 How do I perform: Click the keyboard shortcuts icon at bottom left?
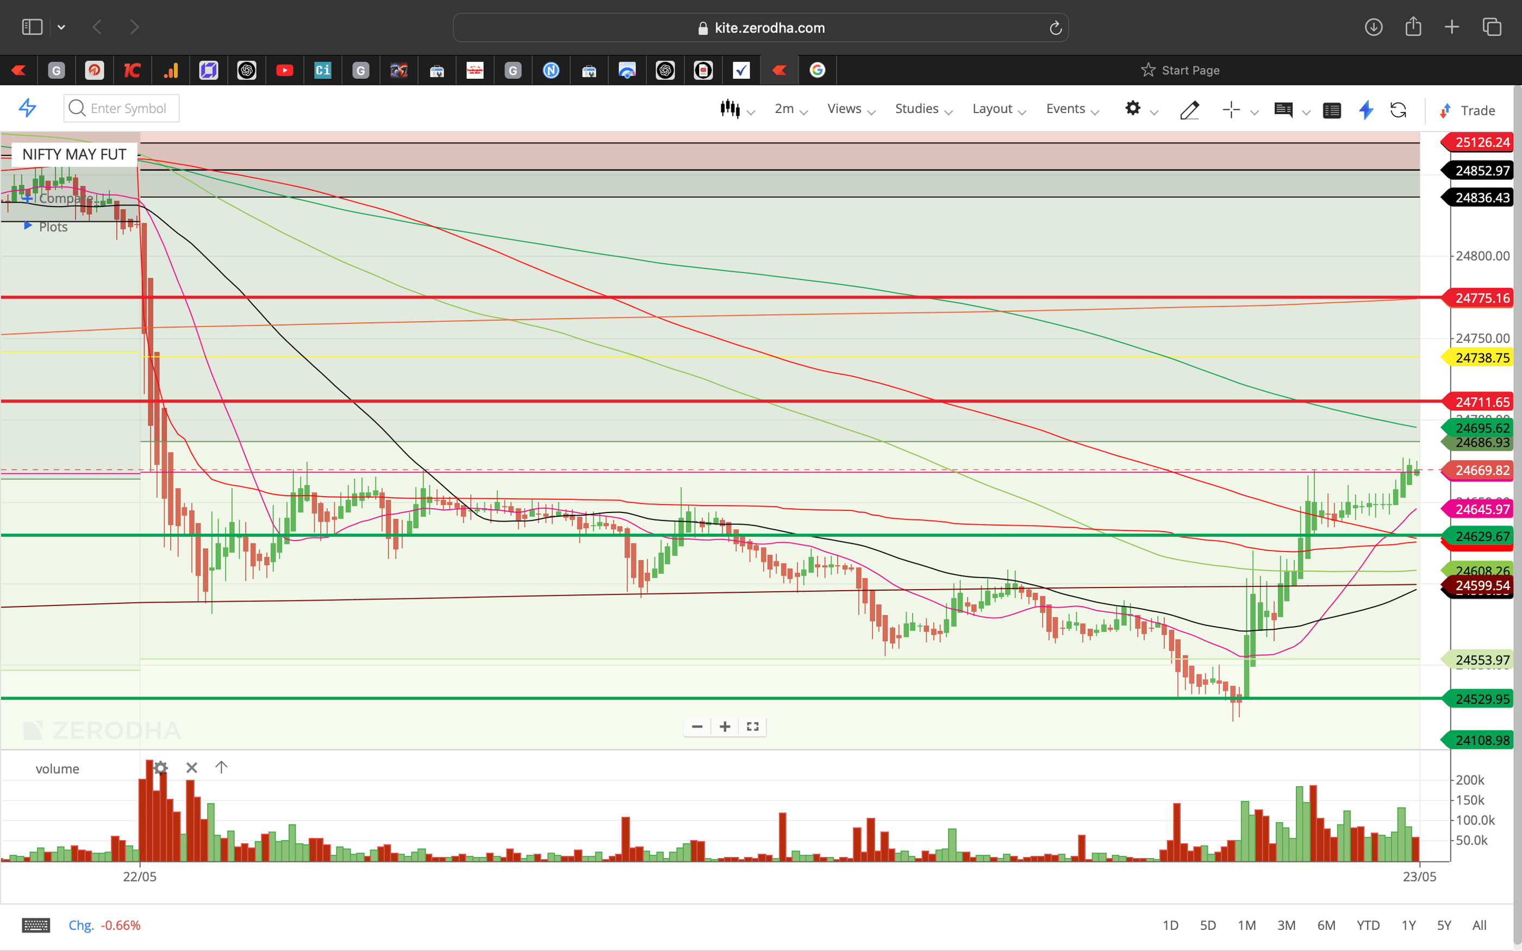[x=36, y=924]
